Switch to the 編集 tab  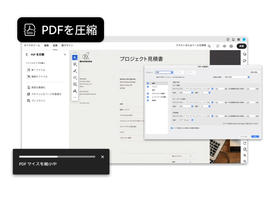pos(46,46)
